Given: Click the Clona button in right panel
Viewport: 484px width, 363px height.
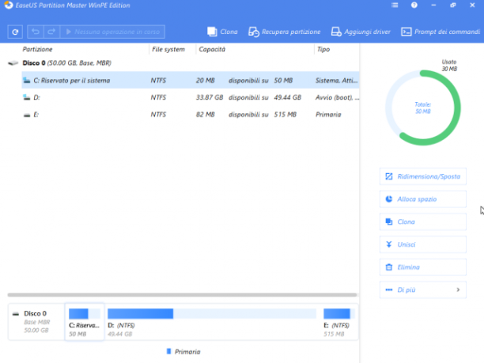Looking at the screenshot, I should pyautogui.click(x=423, y=222).
